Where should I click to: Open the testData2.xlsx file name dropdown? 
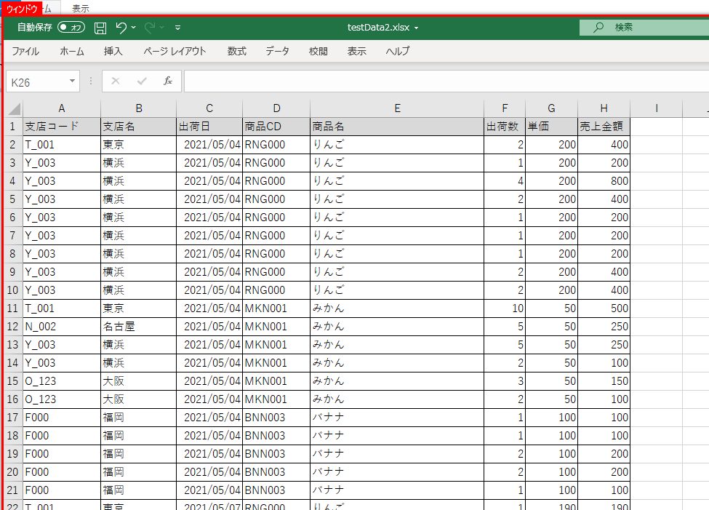[417, 28]
